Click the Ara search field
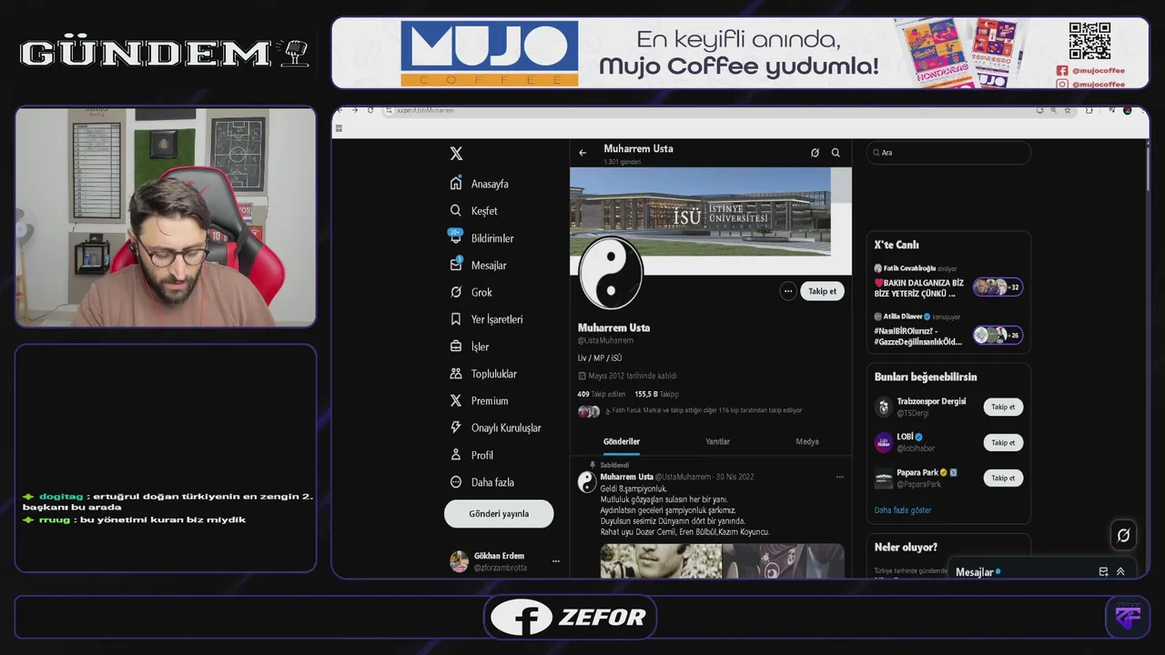 coord(948,153)
